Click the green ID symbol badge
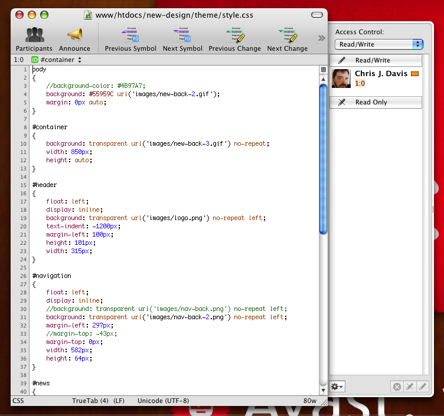The image size is (444, 416). [35, 60]
